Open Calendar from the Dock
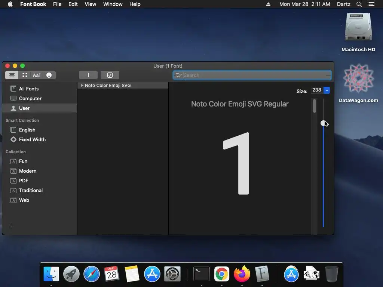This screenshot has width=383, height=287. 111,274
